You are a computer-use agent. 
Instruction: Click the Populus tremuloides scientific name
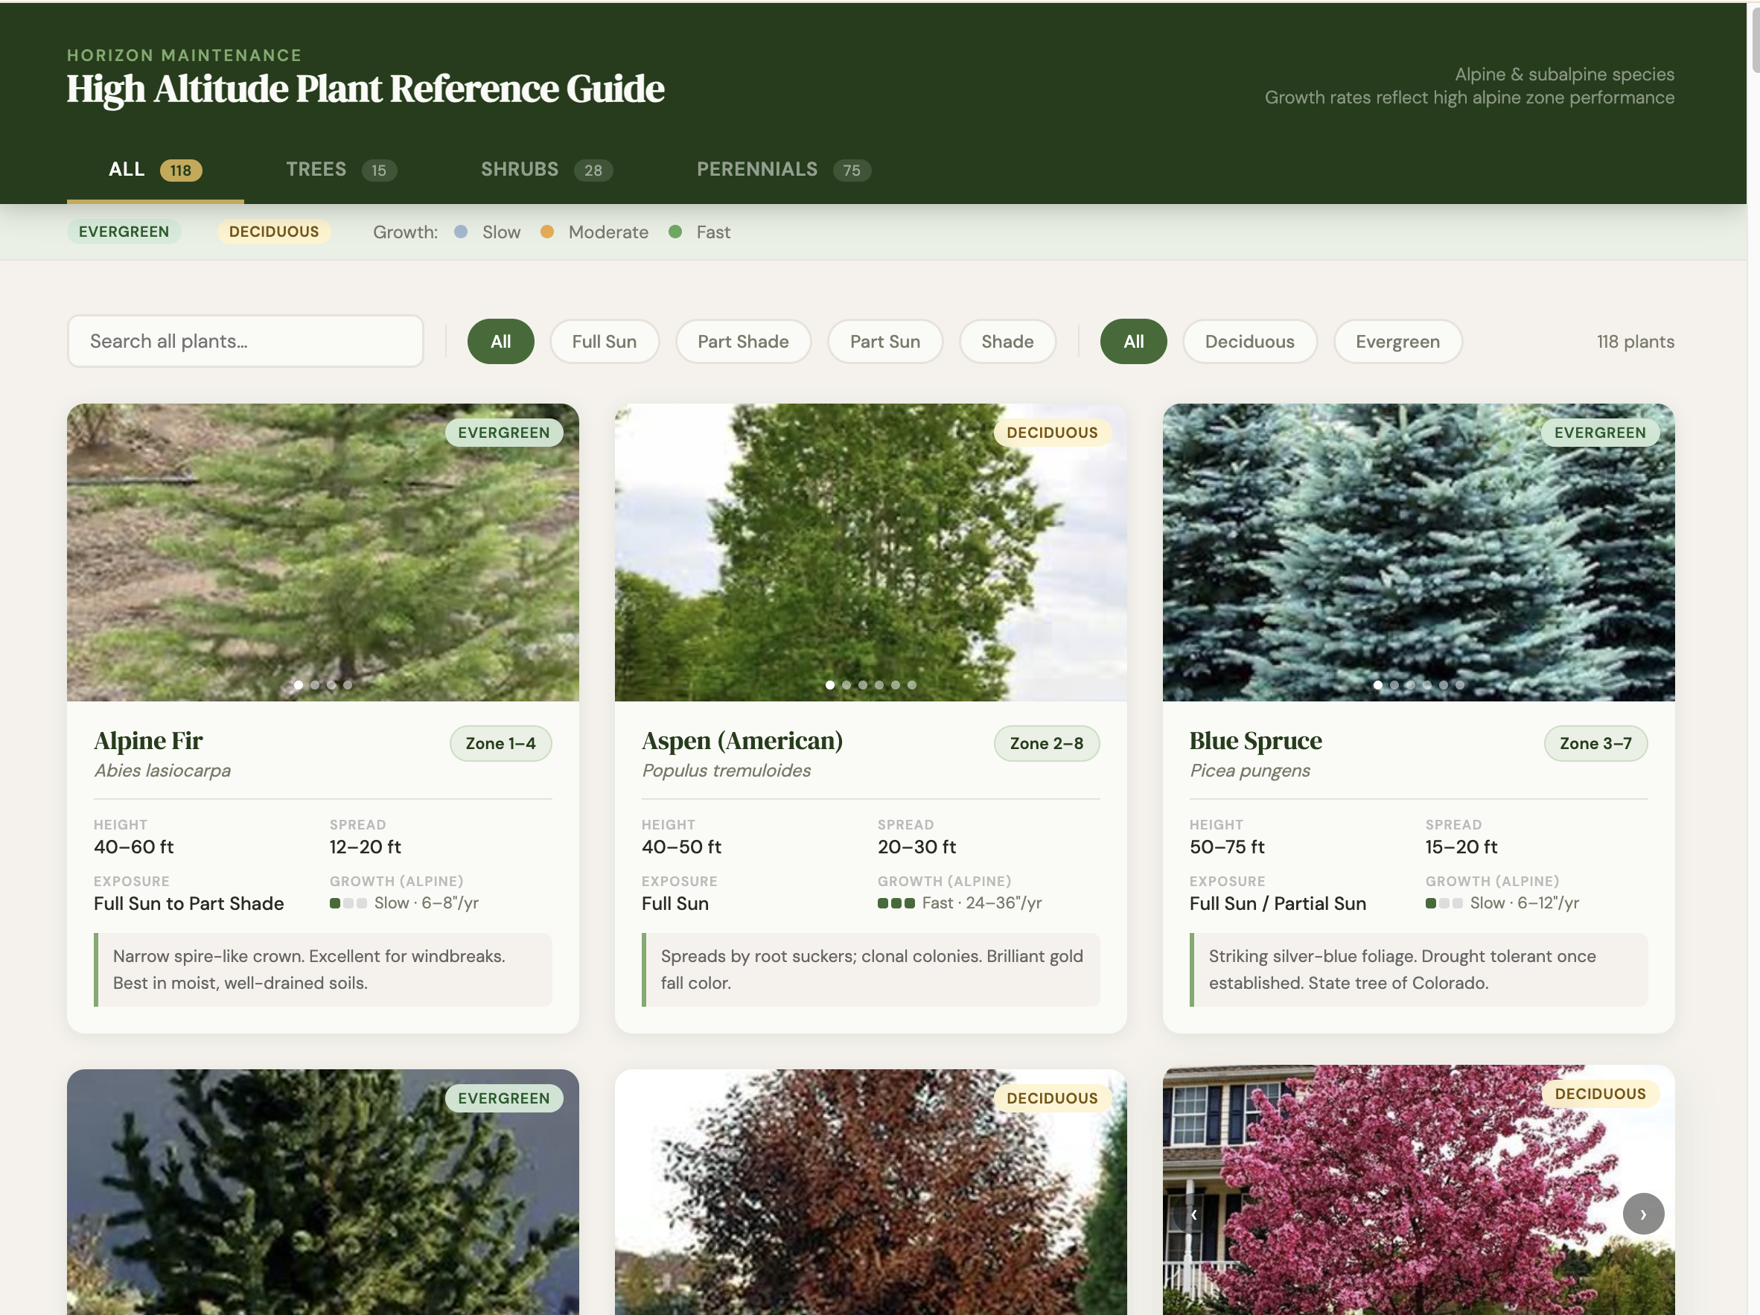[x=727, y=771]
